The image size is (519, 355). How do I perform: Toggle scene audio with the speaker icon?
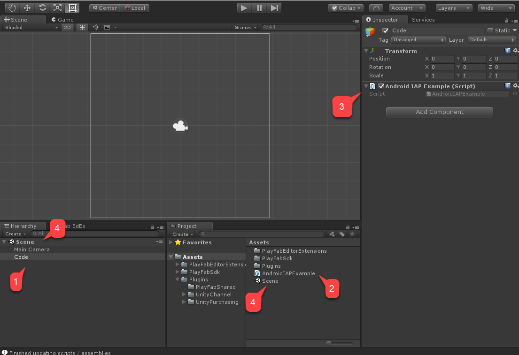click(94, 27)
